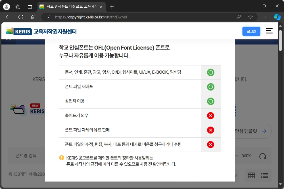This screenshot has height=189, width=284.
Task: Click the 총 138개의 서체 count text
Action: pyautogui.click(x=27, y=174)
